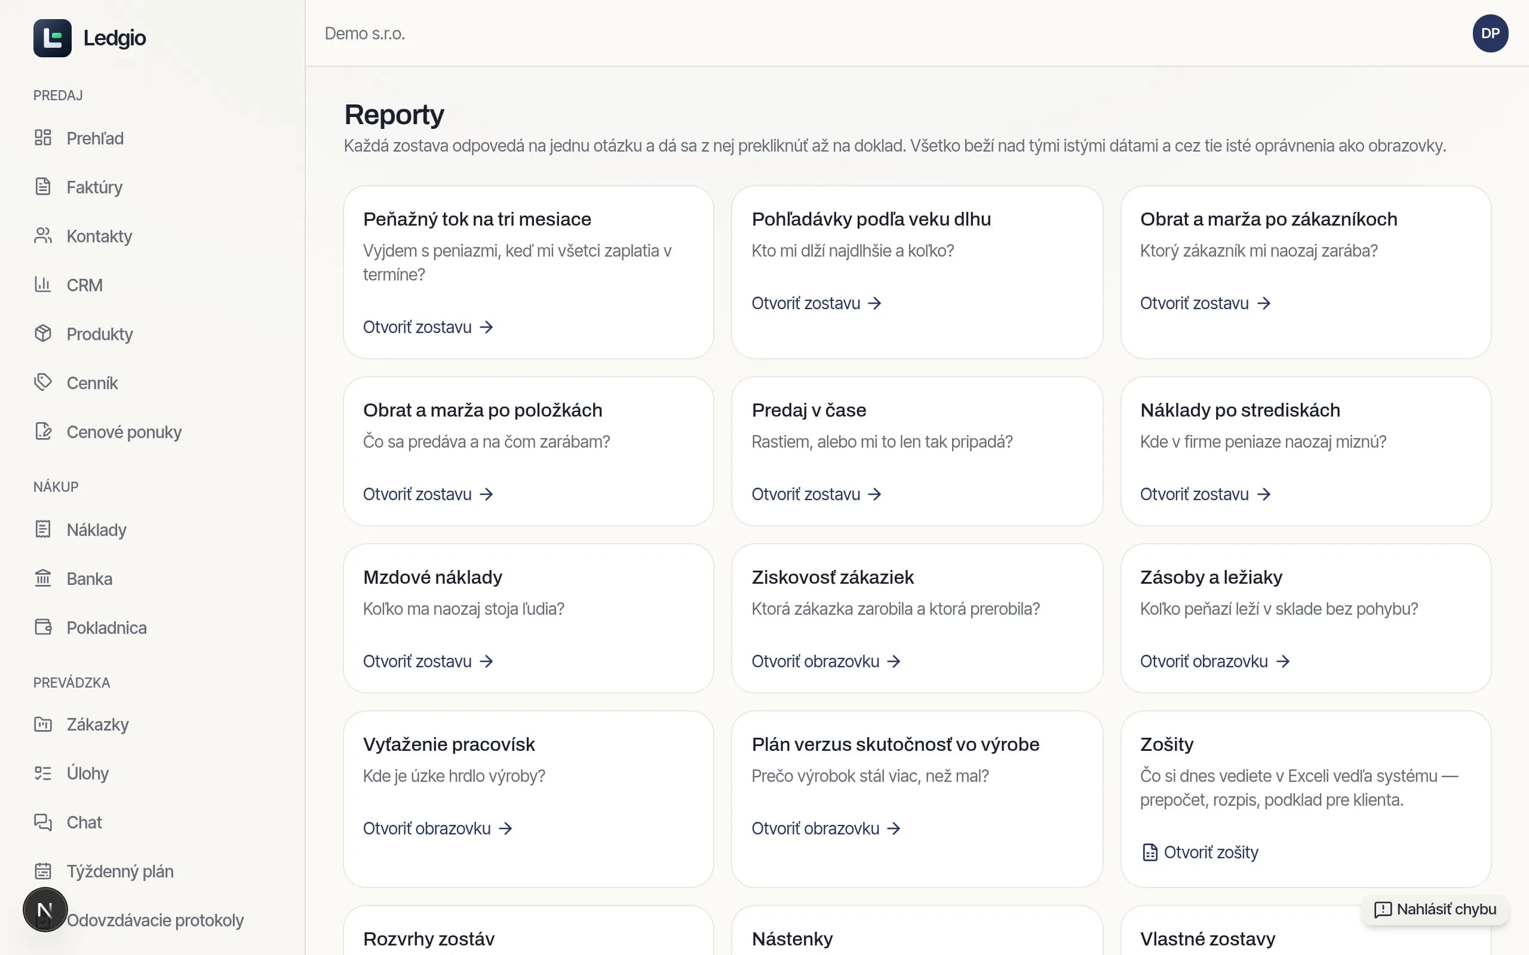Click the Zošity sheet icon beside Otvoriť zošity
Screen dimensions: 1529x955
pyautogui.click(x=1150, y=853)
